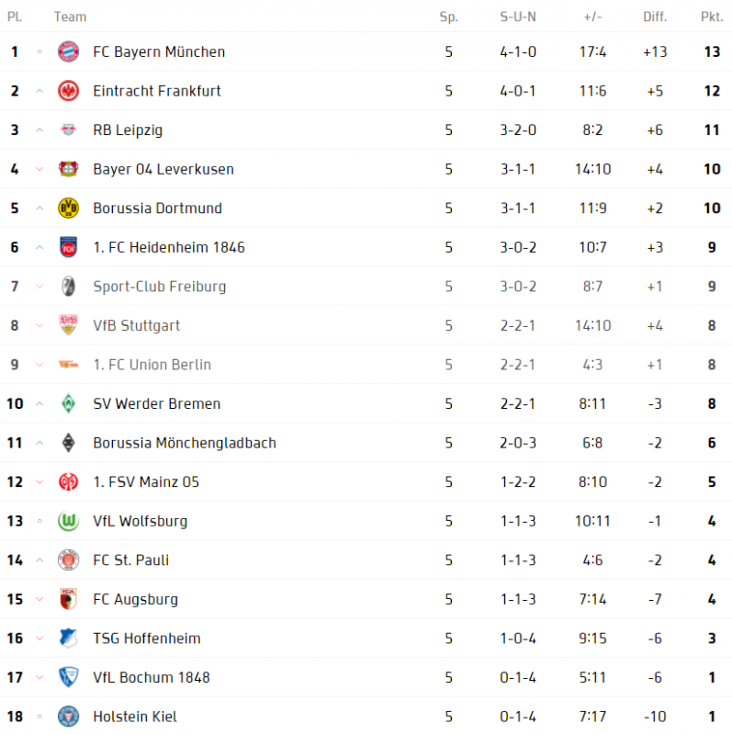Click the Borussia Dortmund BVB logo

pyautogui.click(x=68, y=209)
